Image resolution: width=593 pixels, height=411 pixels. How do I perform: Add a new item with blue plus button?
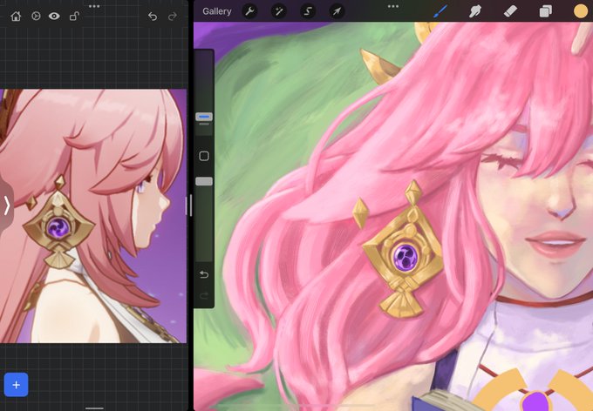[17, 385]
